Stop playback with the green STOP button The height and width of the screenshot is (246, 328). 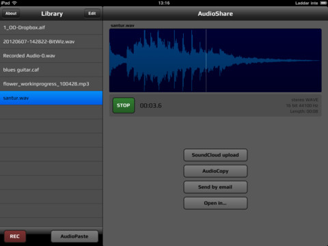pyautogui.click(x=124, y=105)
